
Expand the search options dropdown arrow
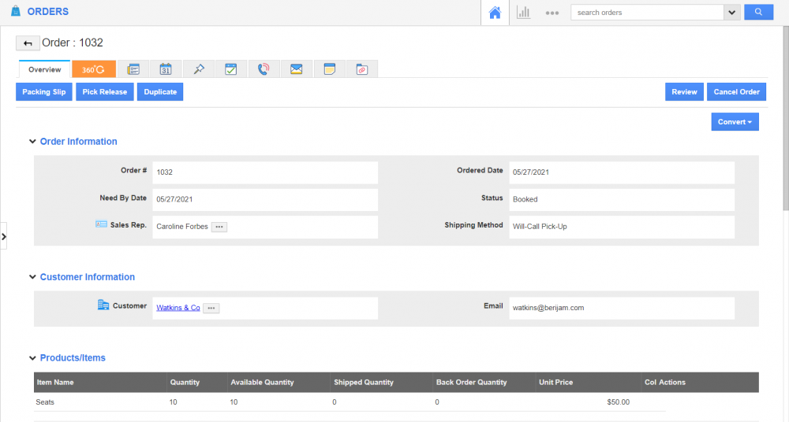pos(731,13)
